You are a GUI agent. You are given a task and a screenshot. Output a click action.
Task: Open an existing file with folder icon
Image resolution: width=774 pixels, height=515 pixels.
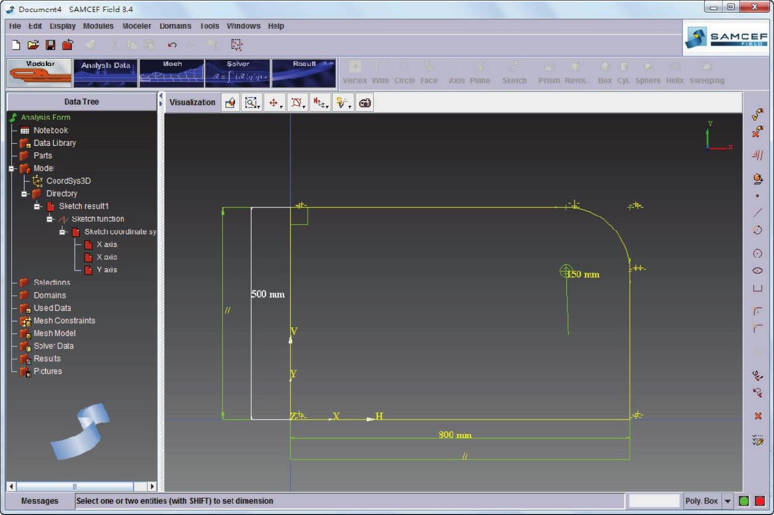(33, 45)
